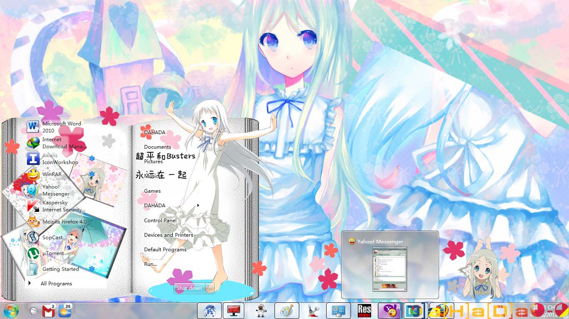
Task: Open Devices and Printers
Action: coord(168,235)
